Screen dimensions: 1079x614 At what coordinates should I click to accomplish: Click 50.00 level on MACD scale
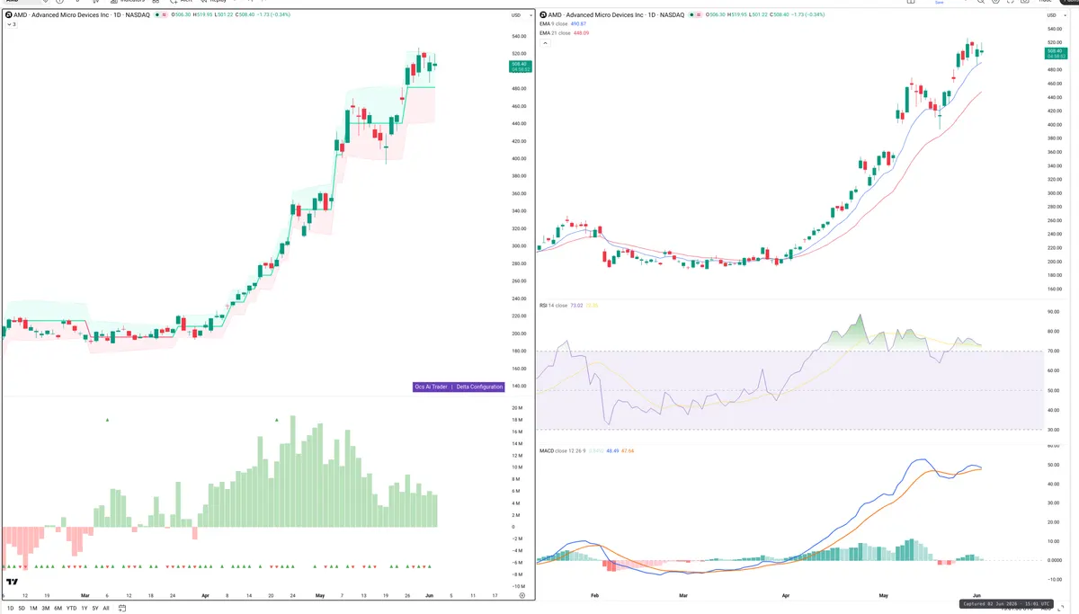point(1053,465)
